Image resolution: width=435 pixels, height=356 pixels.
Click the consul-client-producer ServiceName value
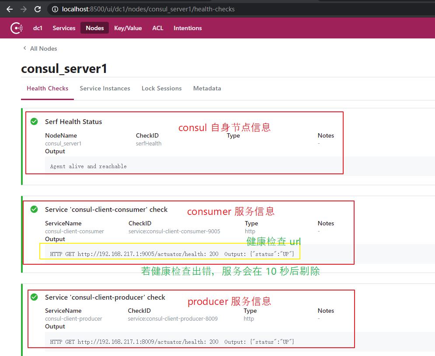[x=73, y=319]
